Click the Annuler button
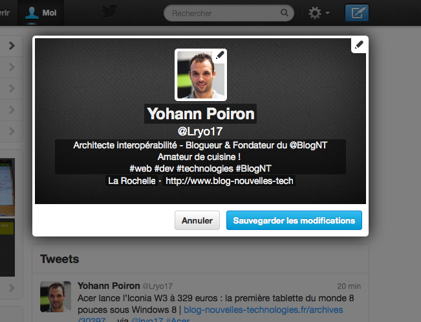Screen dimensions: 421x322 tap(197, 220)
